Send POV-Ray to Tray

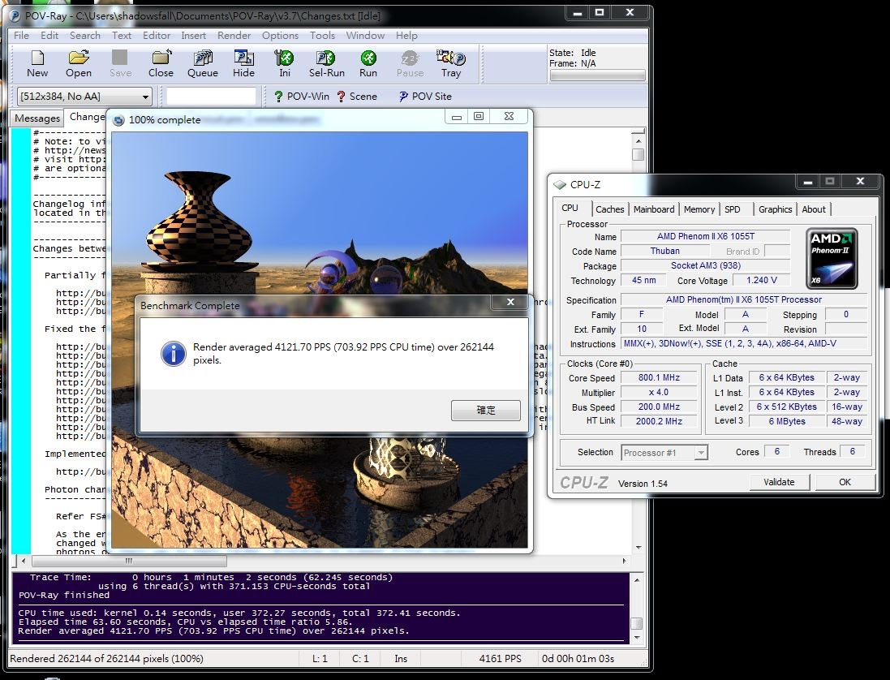click(450, 63)
